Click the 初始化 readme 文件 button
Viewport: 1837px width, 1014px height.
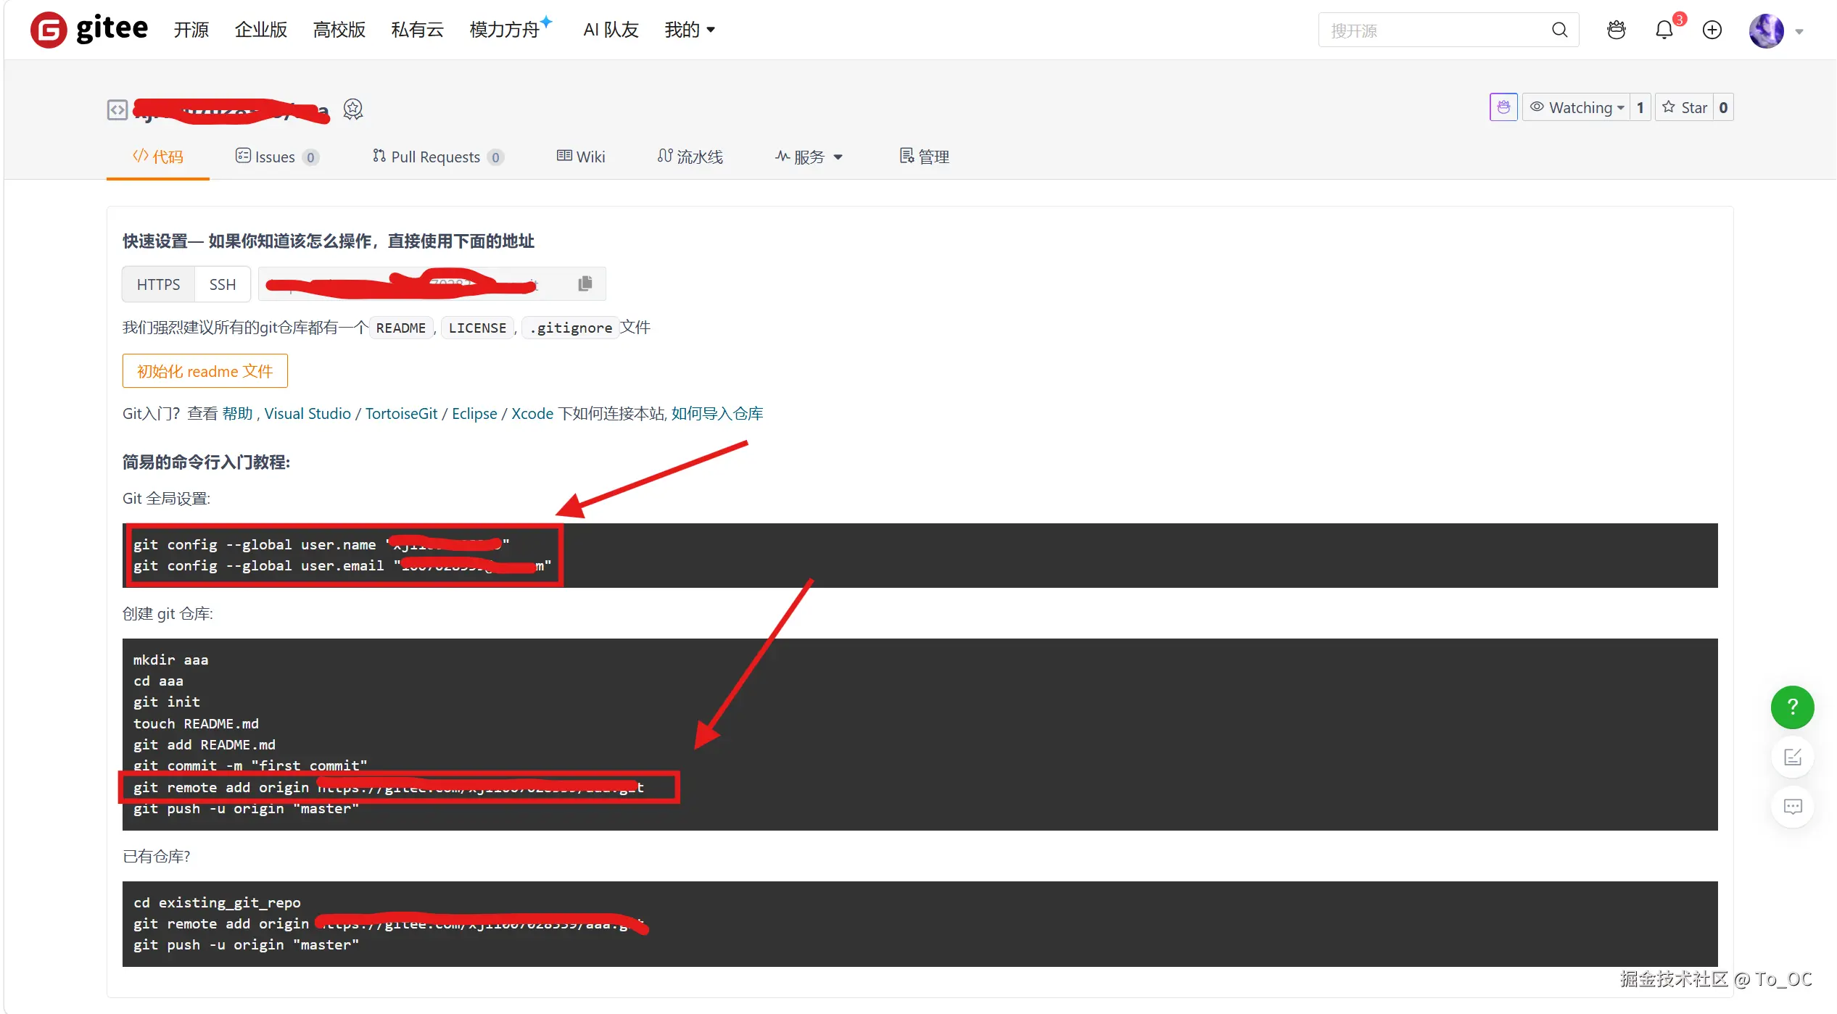pyautogui.click(x=205, y=371)
